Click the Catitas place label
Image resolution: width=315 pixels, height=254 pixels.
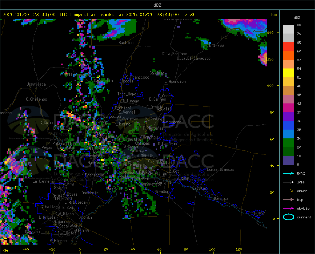200,188
